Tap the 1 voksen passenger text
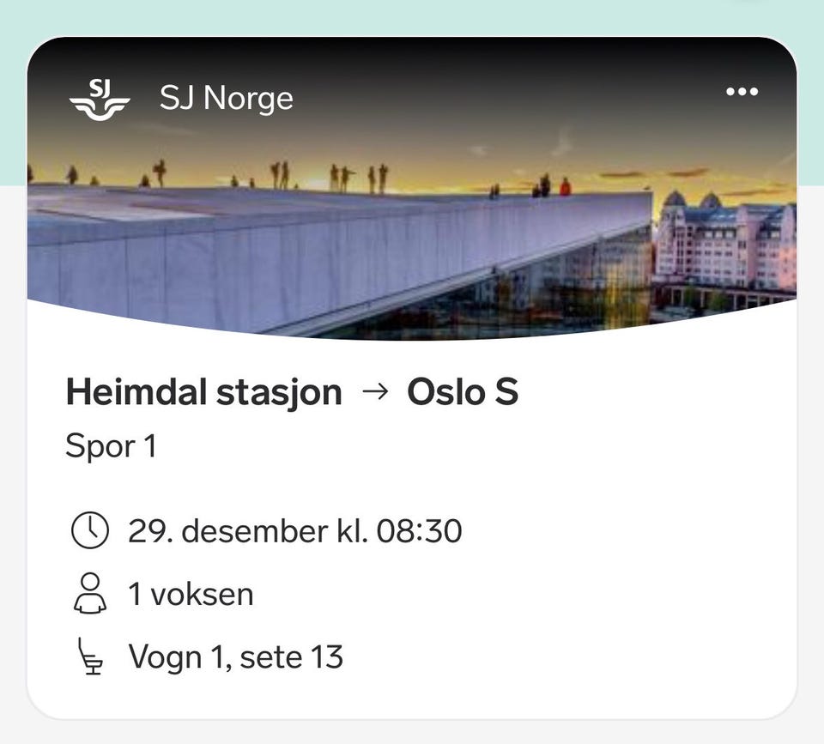824x744 pixels. tap(191, 594)
